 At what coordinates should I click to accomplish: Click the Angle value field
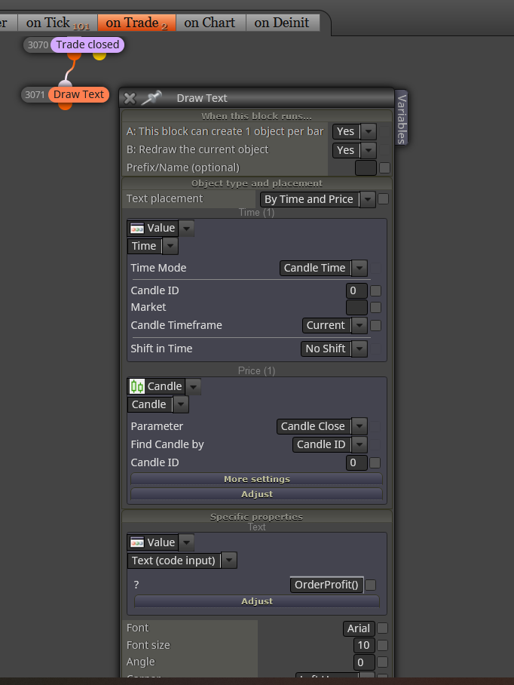[x=364, y=662]
